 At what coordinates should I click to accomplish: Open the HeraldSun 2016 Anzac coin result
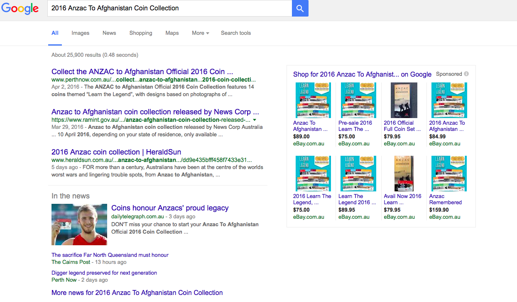116,152
